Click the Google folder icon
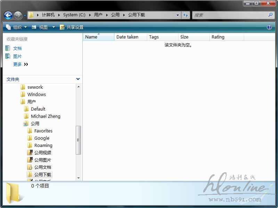 (30, 138)
